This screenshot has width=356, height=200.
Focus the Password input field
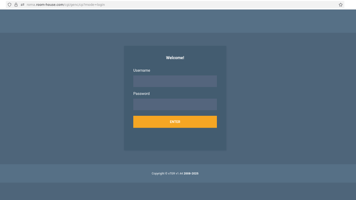(175, 105)
